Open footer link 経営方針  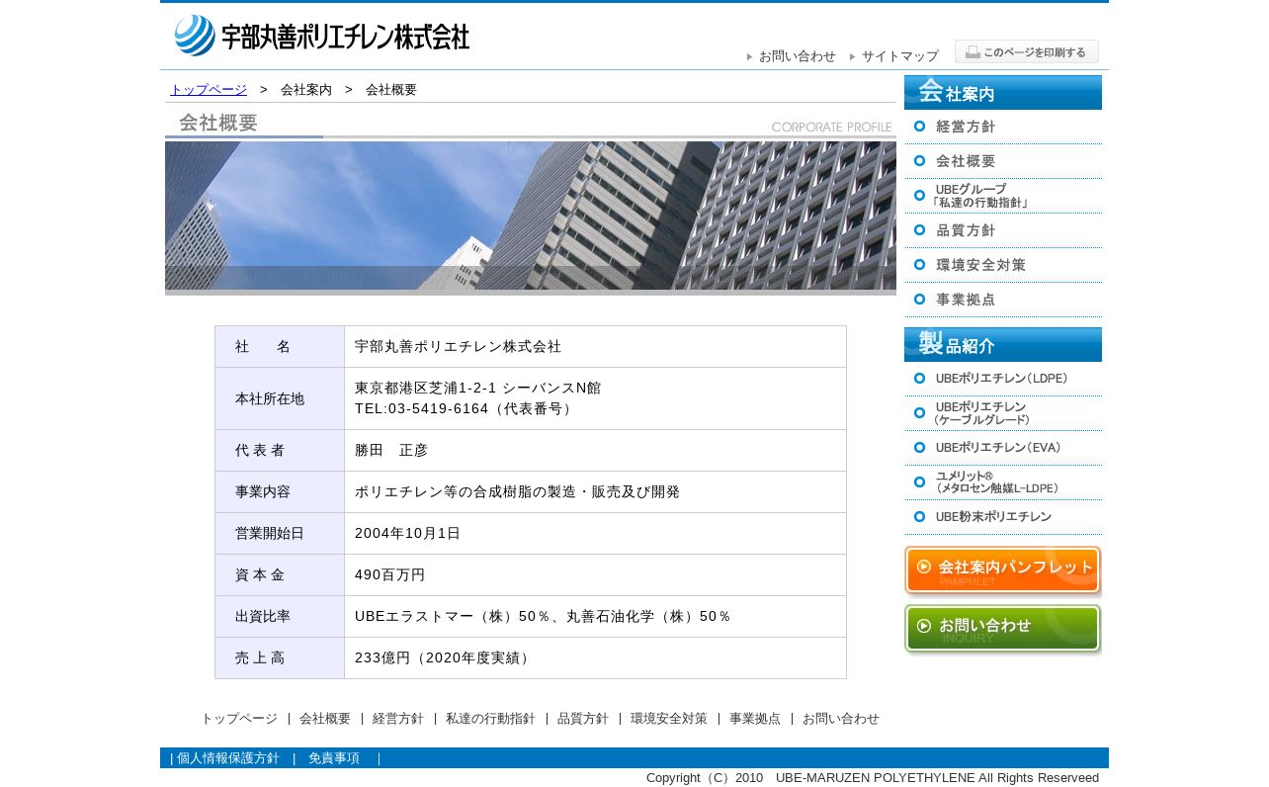point(398,719)
